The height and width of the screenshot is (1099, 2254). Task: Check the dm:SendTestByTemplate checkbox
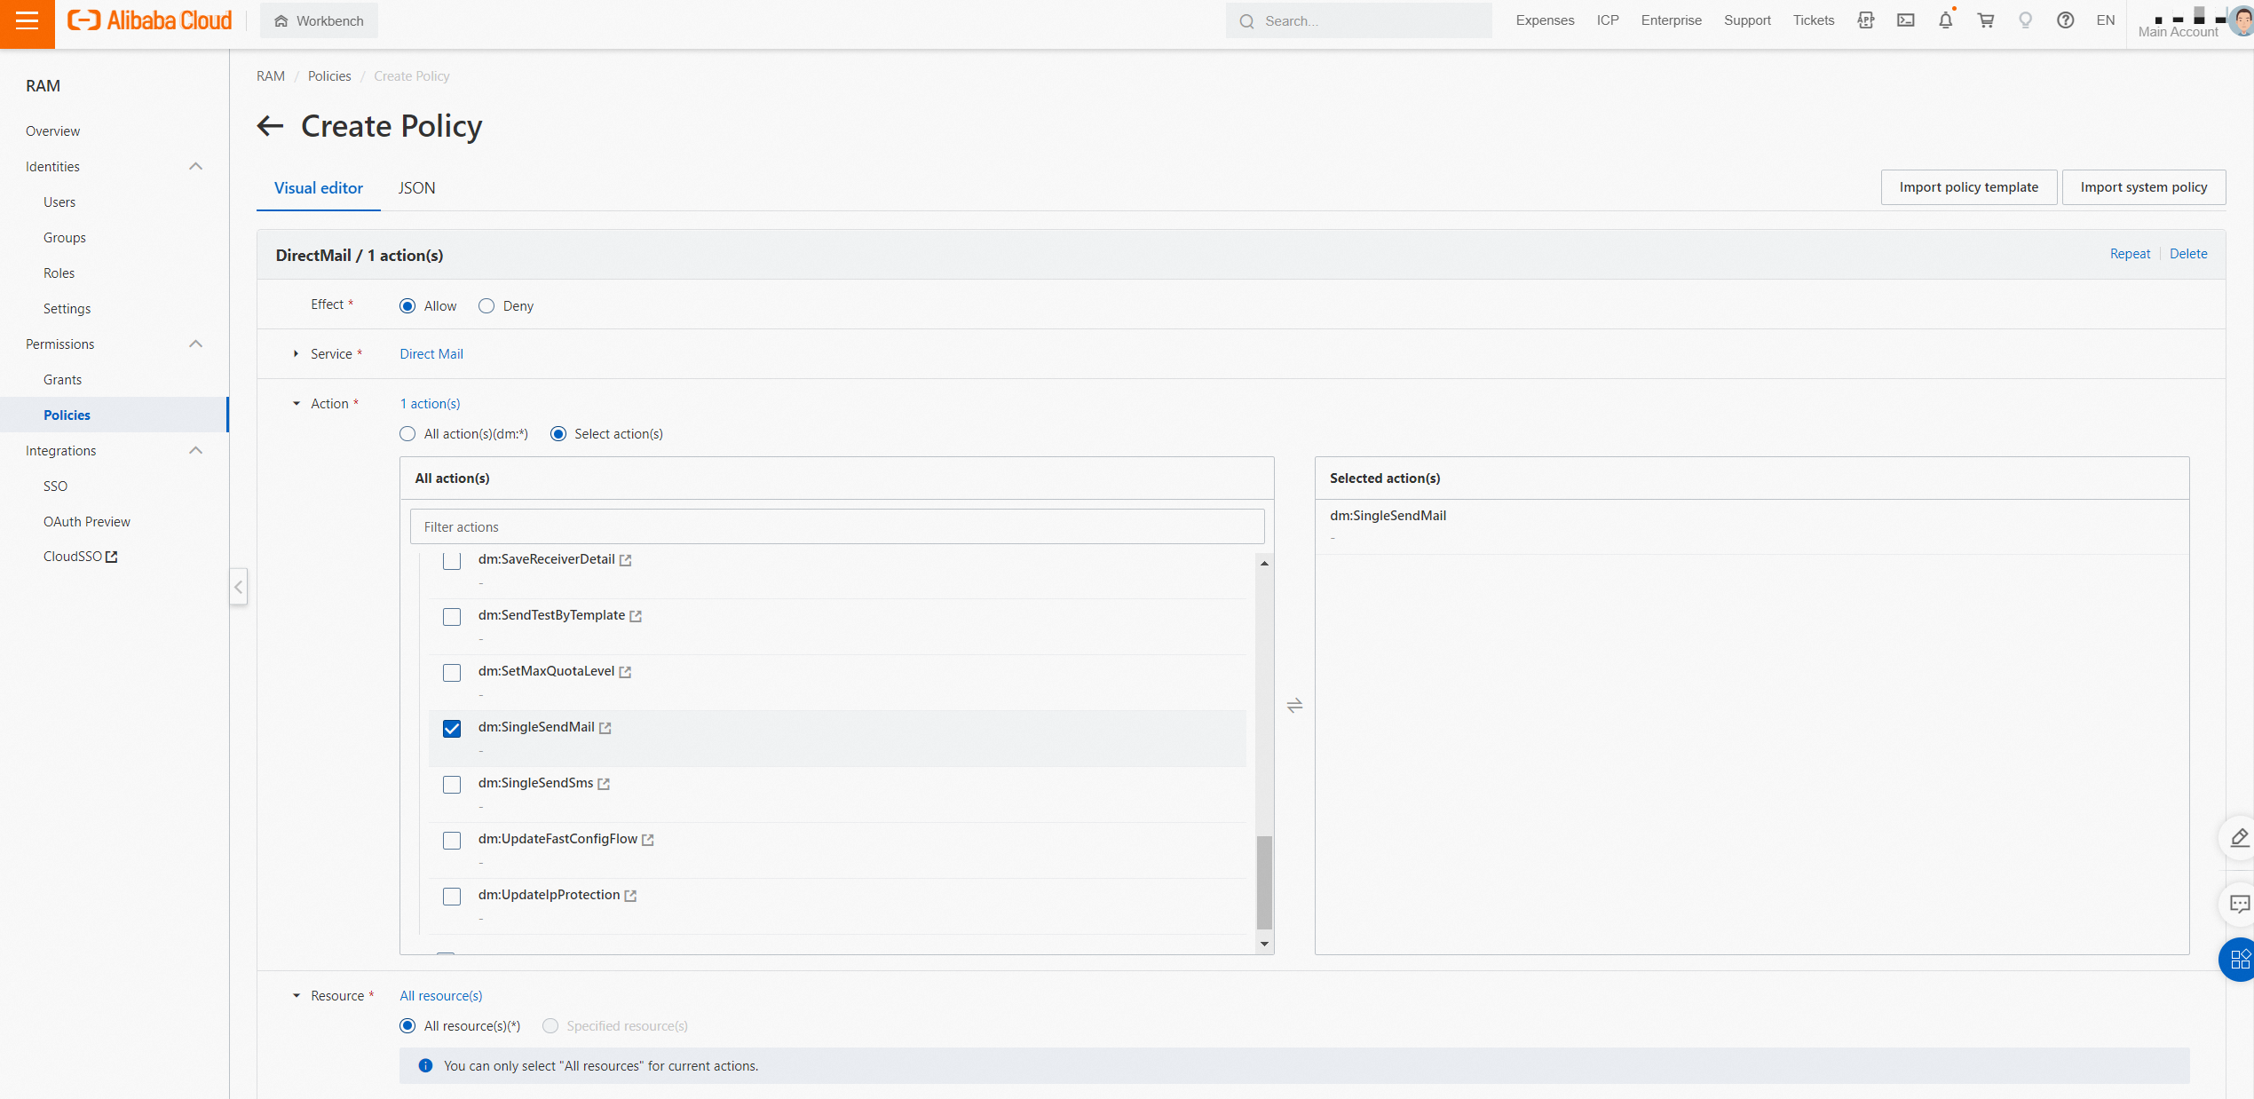point(452,617)
